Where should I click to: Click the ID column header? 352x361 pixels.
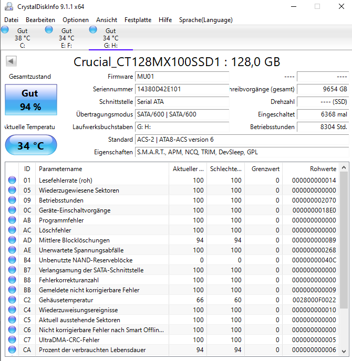pyautogui.click(x=27, y=169)
